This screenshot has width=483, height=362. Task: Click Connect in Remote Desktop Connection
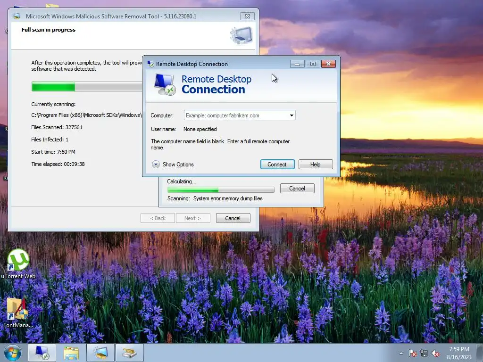pyautogui.click(x=277, y=165)
